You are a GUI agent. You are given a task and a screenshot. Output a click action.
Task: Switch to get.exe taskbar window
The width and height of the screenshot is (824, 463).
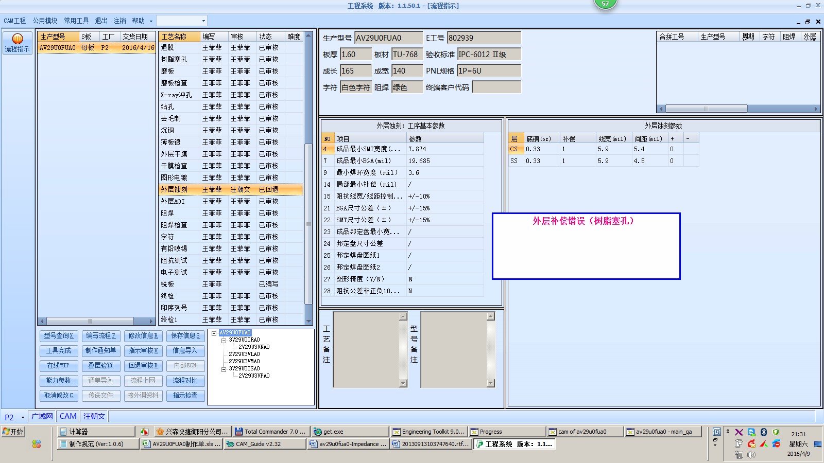350,432
